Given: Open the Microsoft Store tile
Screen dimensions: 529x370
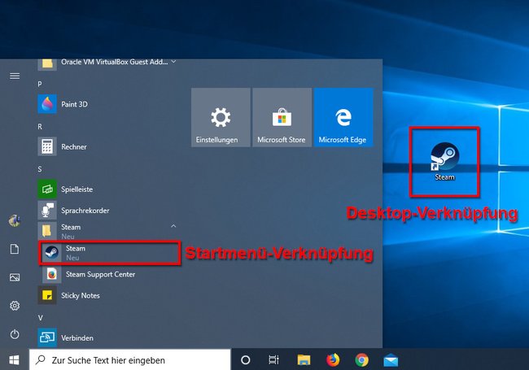Looking at the screenshot, I should (x=282, y=118).
